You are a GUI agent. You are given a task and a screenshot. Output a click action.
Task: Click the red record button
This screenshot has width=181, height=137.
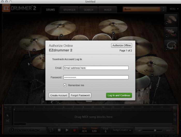[x=74, y=130]
